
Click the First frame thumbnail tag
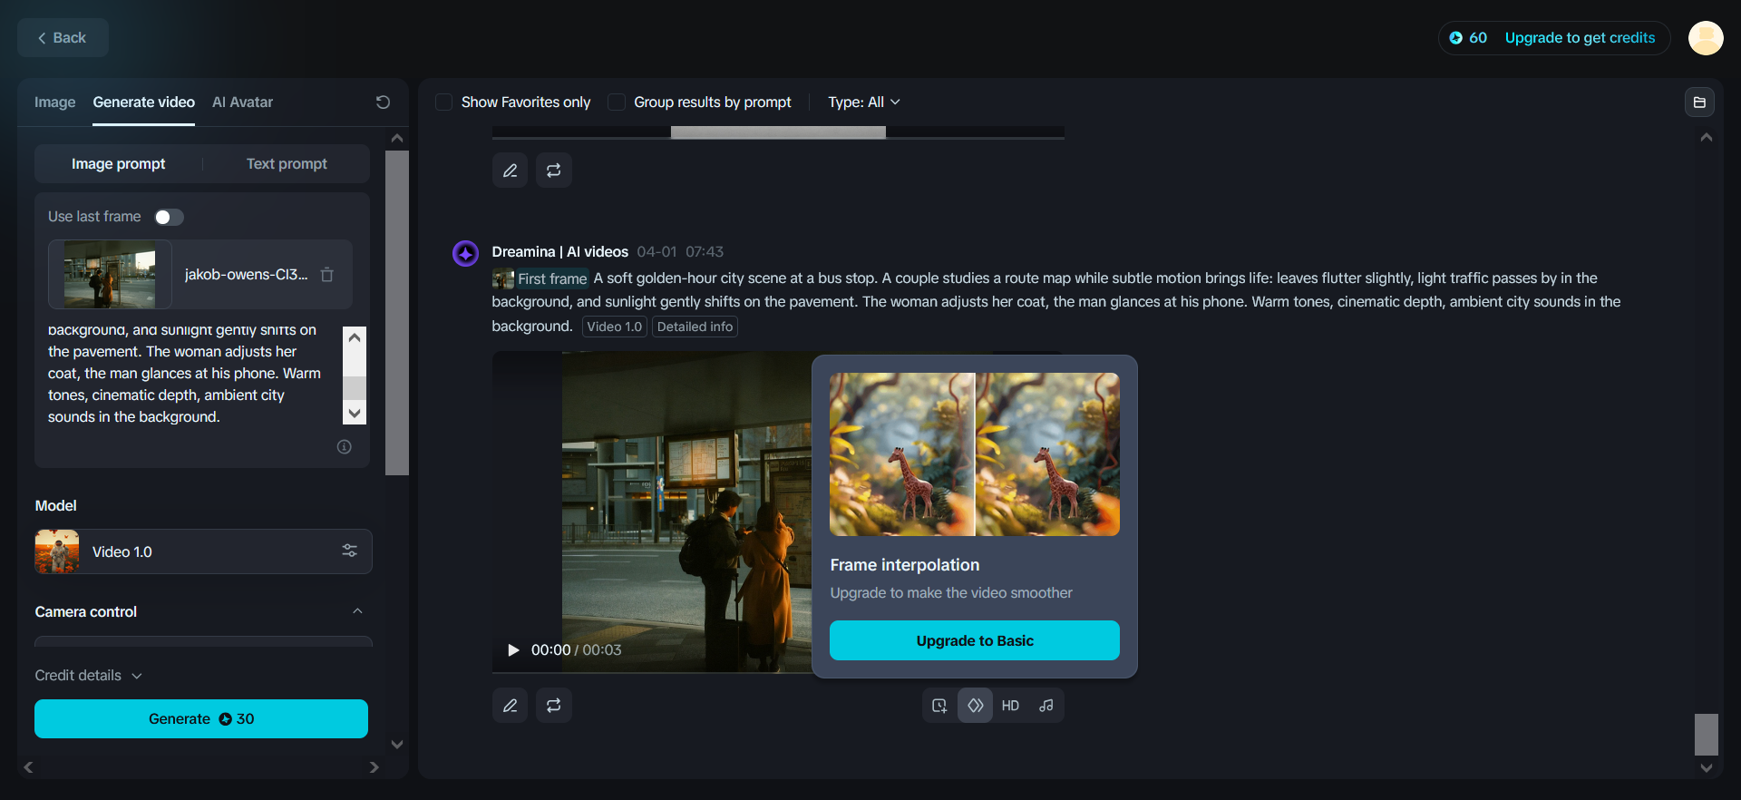pyautogui.click(x=540, y=278)
